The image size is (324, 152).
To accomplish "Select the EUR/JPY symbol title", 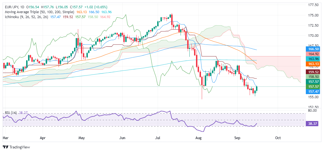I will pyautogui.click(x=11, y=7).
